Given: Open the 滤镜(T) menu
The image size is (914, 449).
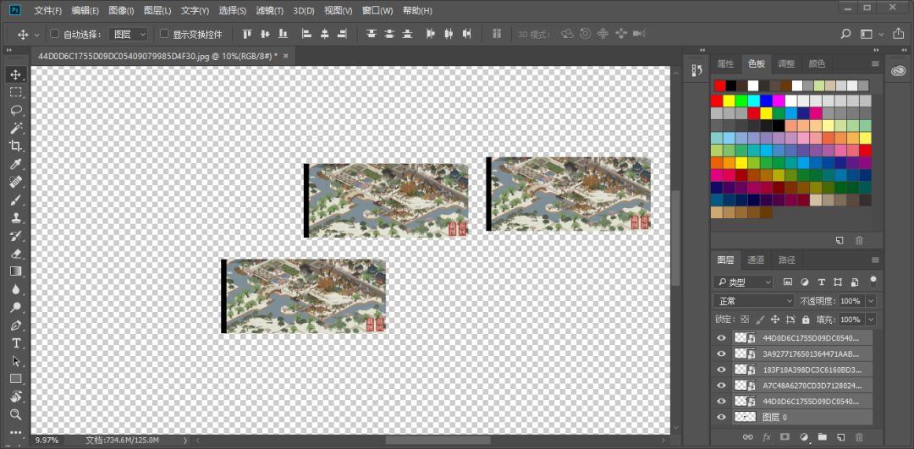Looking at the screenshot, I should click(x=269, y=10).
